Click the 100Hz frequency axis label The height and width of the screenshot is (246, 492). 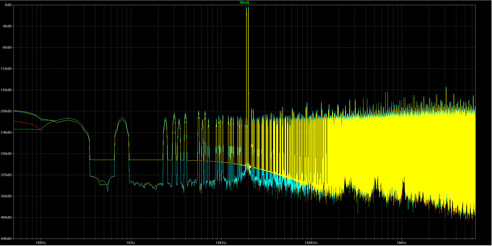click(41, 243)
